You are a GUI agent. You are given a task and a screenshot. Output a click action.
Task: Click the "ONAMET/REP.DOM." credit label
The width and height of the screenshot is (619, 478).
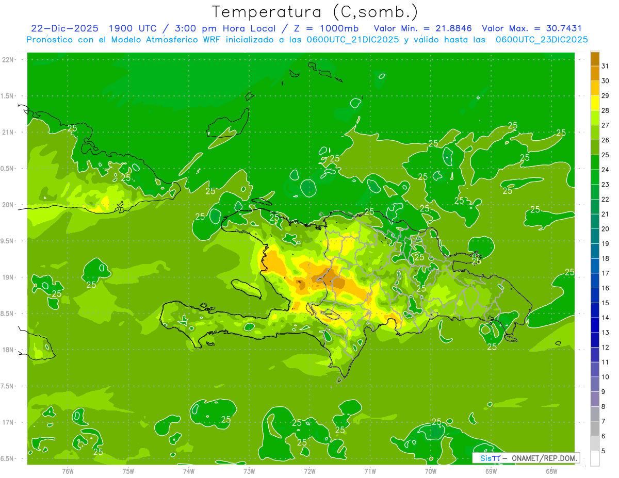544,458
